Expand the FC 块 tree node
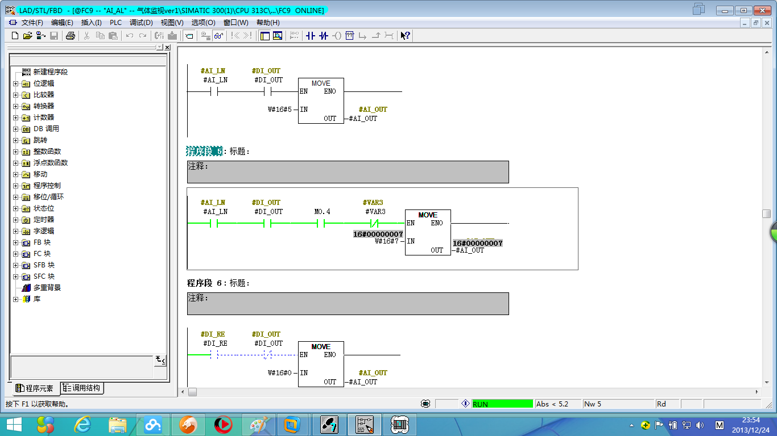 (15, 254)
